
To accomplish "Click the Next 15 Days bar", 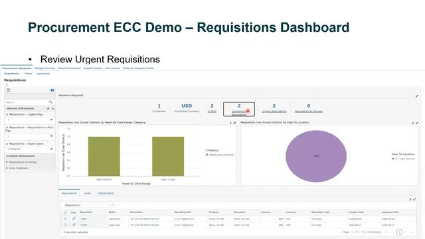I will click(168, 157).
